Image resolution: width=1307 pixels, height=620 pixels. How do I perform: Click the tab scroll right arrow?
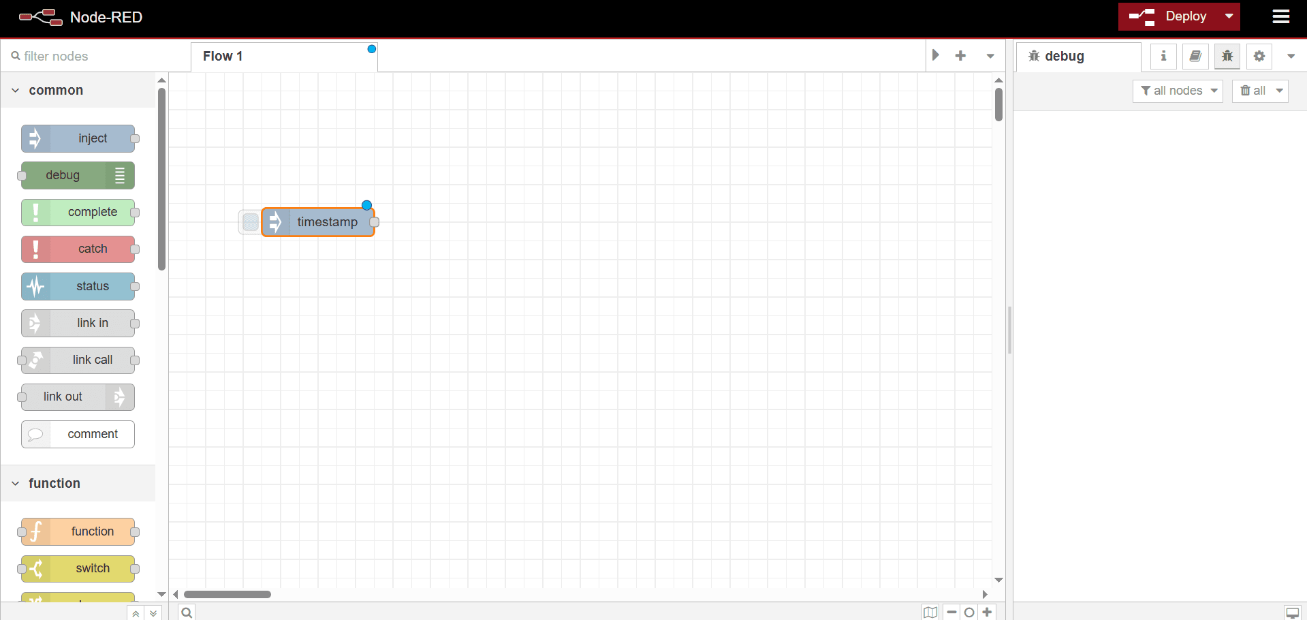click(x=936, y=55)
